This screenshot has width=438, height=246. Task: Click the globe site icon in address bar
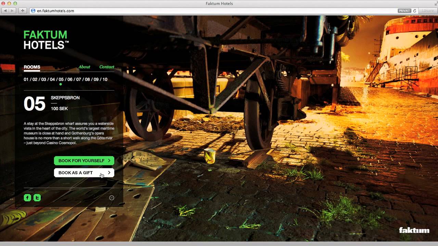(x=33, y=11)
